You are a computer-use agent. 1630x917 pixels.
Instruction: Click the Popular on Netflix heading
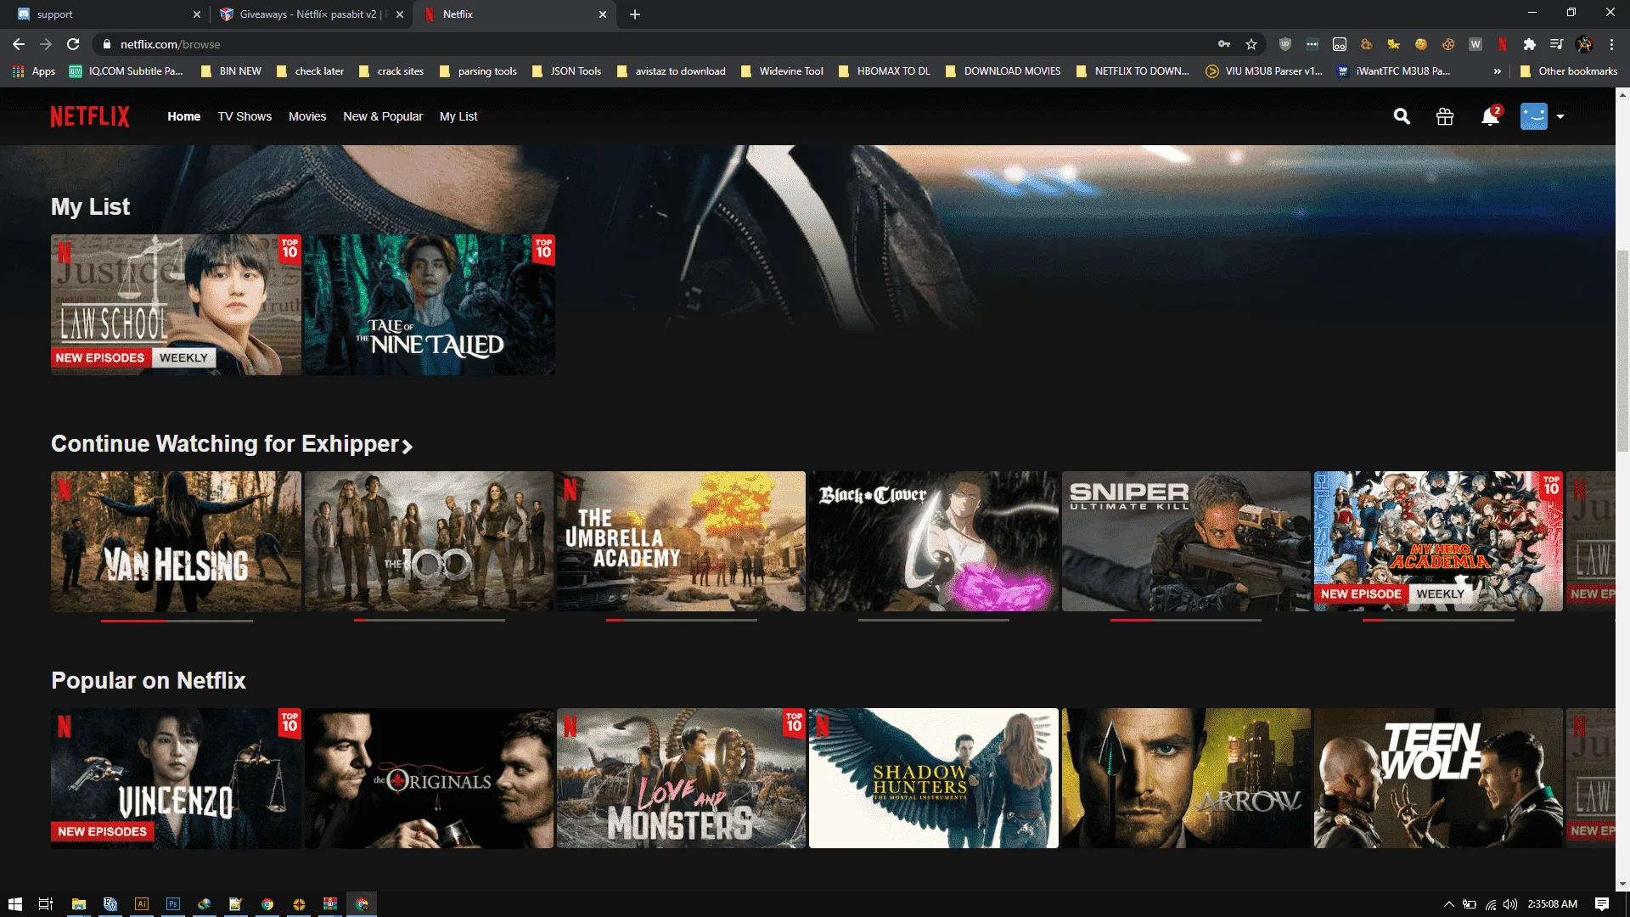149,681
